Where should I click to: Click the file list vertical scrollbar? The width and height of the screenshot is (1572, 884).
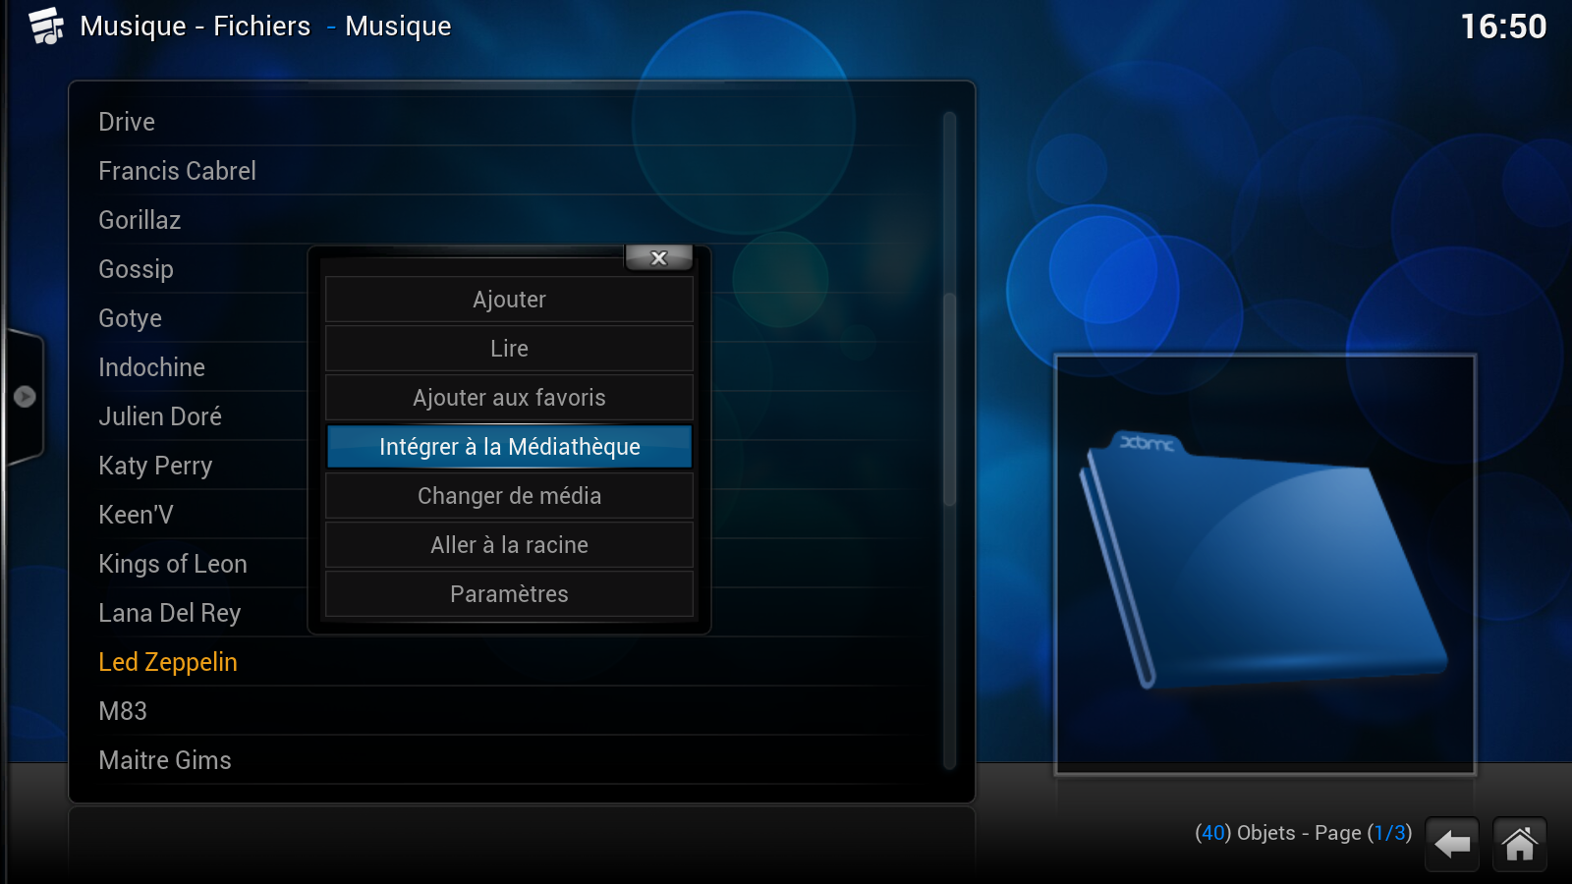(949, 442)
